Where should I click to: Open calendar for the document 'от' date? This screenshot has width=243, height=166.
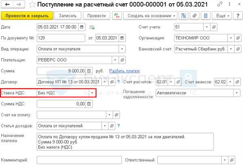[x=122, y=38]
